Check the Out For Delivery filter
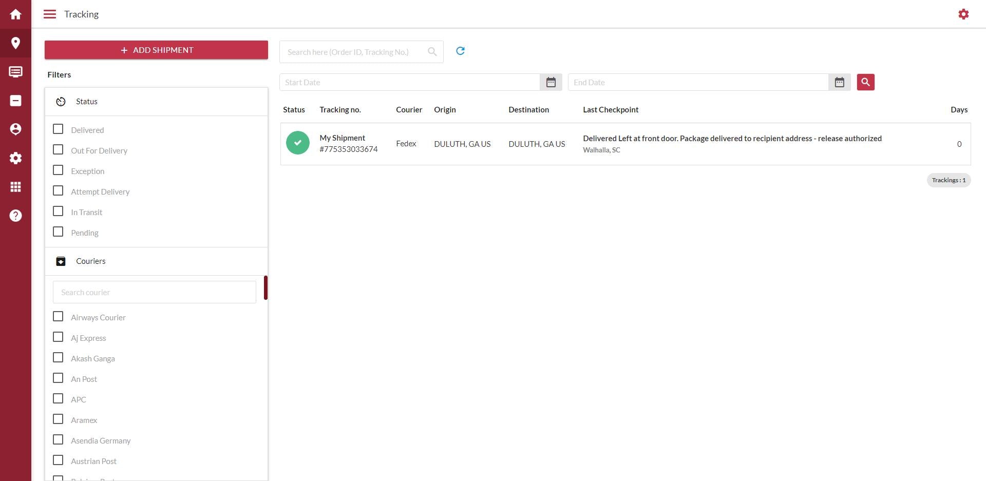This screenshot has height=481, width=986. tap(58, 149)
